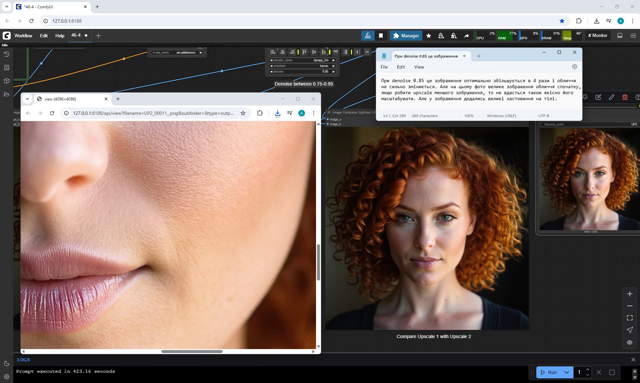Open the Workflow menu
Viewport: 640px width, 383px height.
click(23, 36)
